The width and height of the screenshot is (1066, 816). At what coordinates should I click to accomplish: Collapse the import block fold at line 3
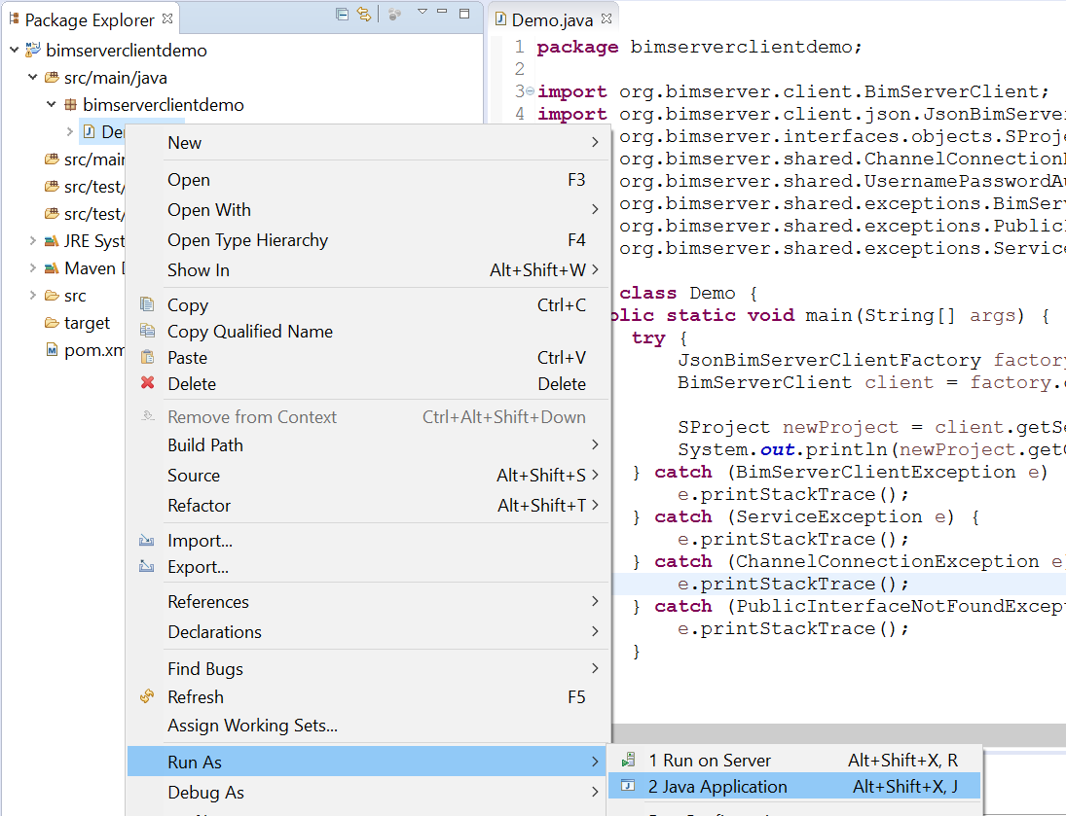coord(530,91)
